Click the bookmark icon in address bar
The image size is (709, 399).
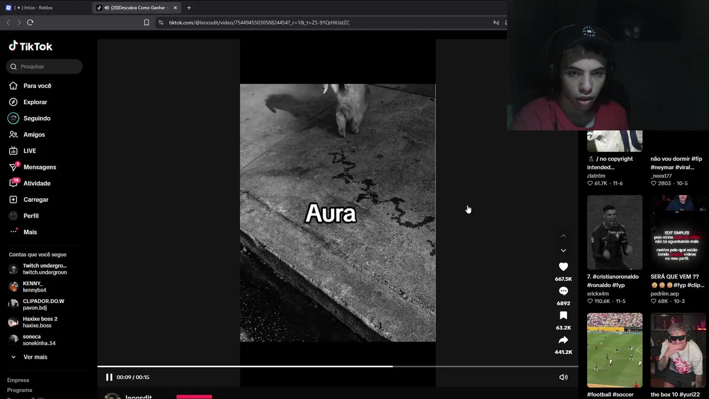(x=146, y=23)
